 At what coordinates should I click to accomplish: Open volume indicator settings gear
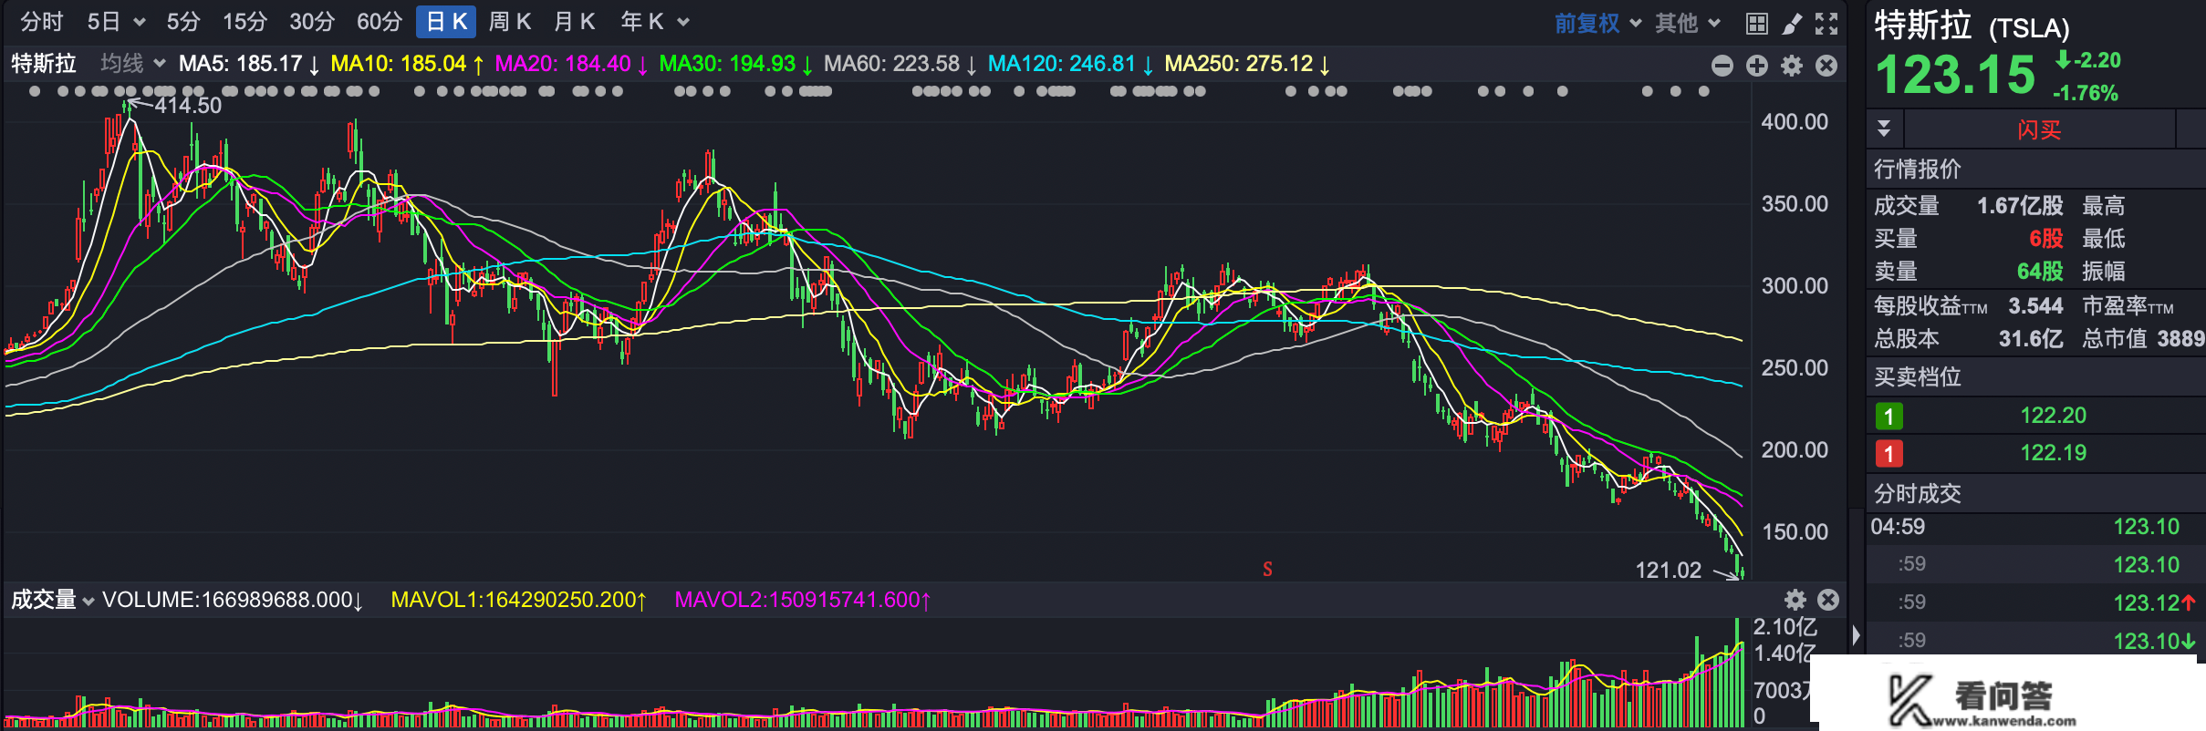1795,600
